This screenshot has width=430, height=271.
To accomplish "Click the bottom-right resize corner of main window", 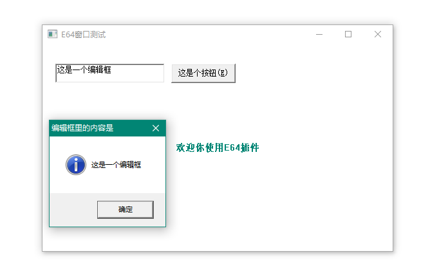I will coord(391,250).
